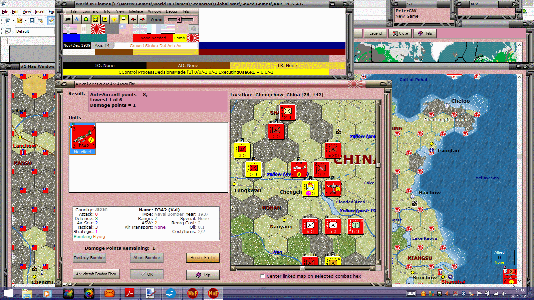The width and height of the screenshot is (534, 300).
Task: Click the Open folder icon in background editor
Action: click(x=20, y=21)
